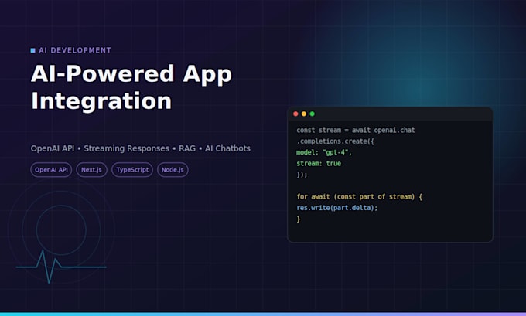Click the OpenAI API tag pill

point(51,170)
